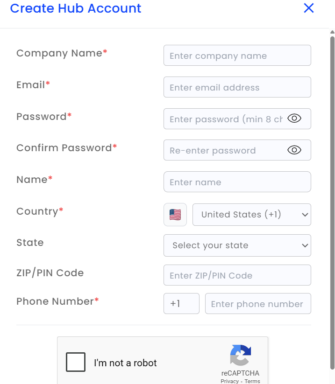Click the +1 phone code box
335x384 pixels.
(x=181, y=304)
